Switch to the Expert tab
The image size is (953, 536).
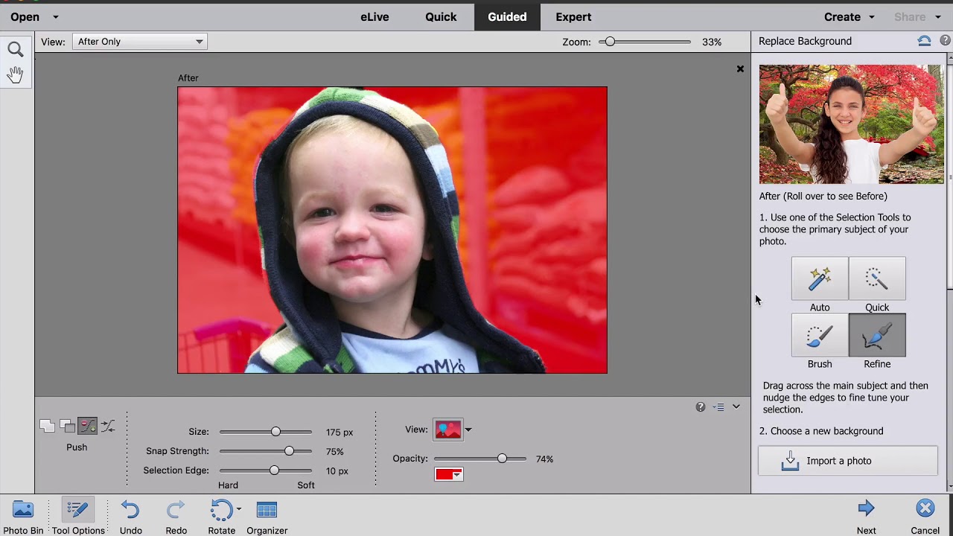[x=573, y=16]
